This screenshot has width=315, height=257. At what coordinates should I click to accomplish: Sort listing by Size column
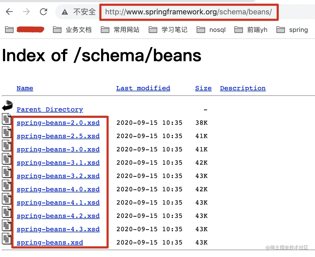(203, 88)
